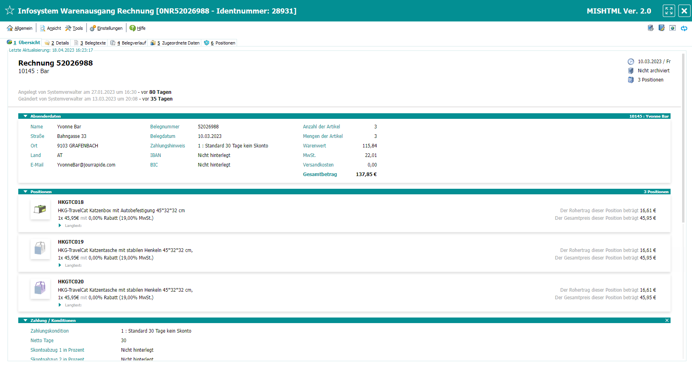Screen dimensions: 692x366
Task: Click the HKGTC020 purple bag product image
Action: tap(40, 289)
